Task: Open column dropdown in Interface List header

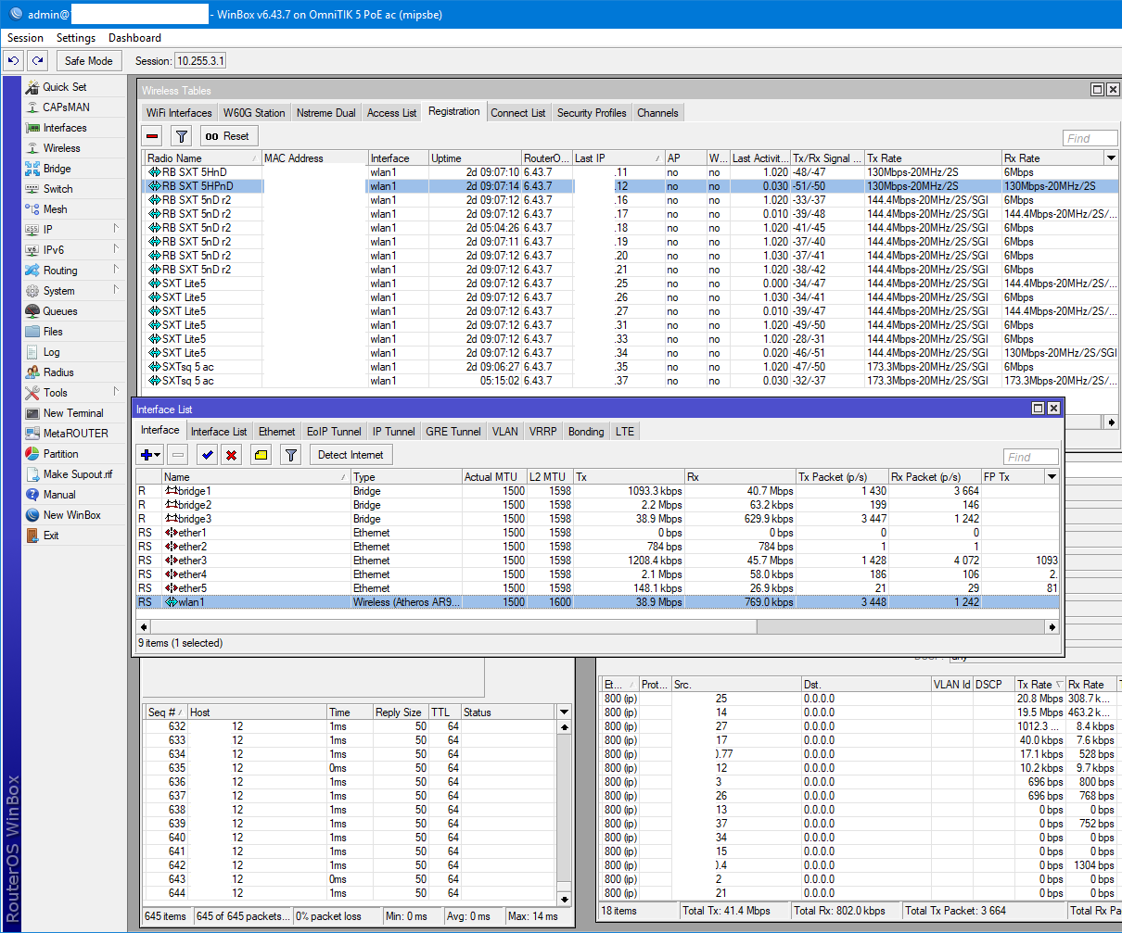Action: click(1052, 476)
